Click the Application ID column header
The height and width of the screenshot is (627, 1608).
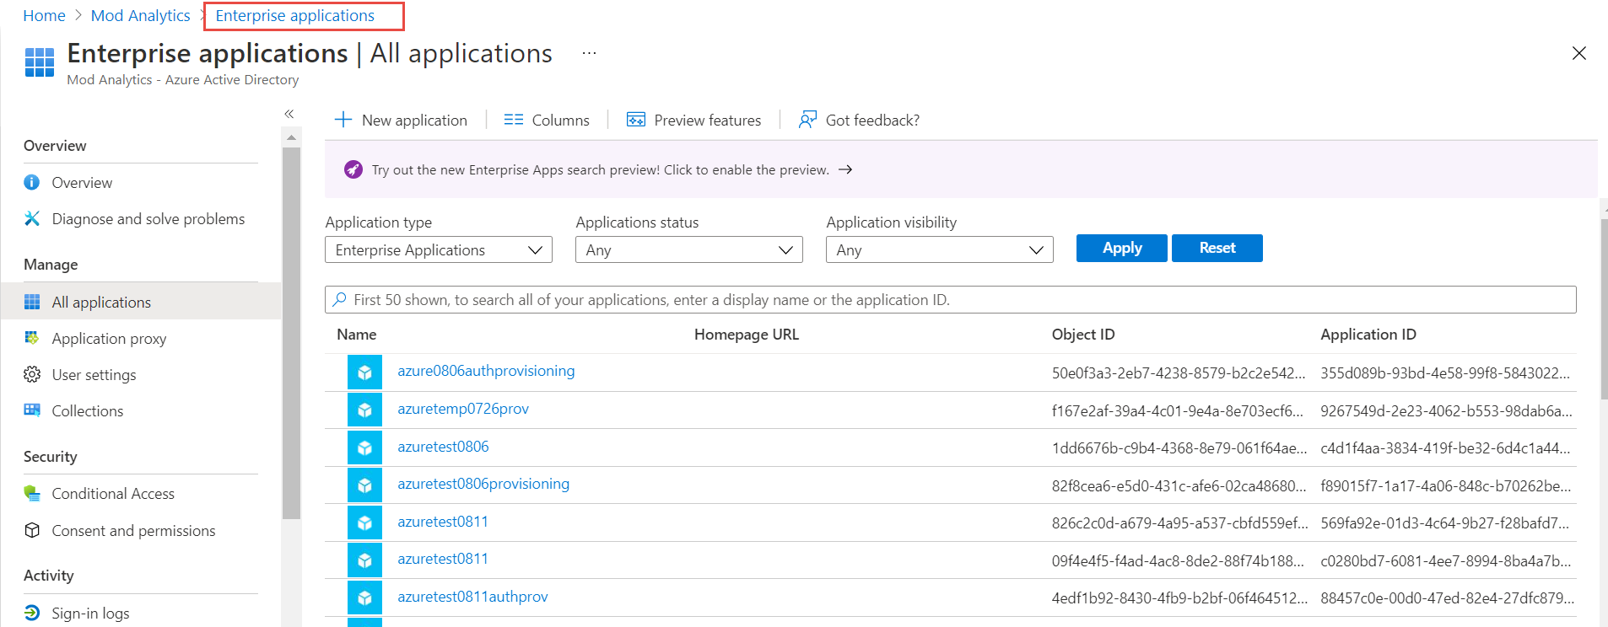tap(1368, 334)
